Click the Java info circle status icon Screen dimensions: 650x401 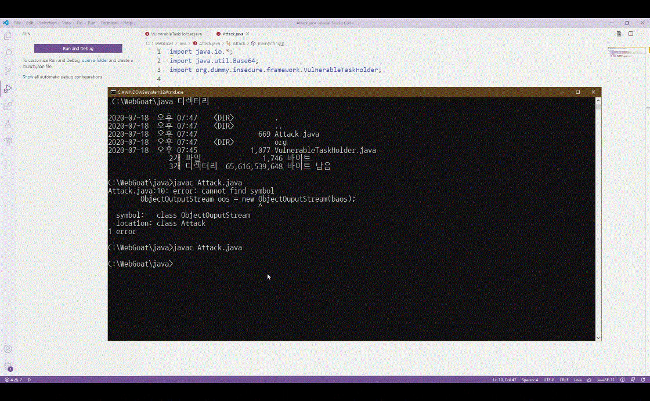[622, 380]
